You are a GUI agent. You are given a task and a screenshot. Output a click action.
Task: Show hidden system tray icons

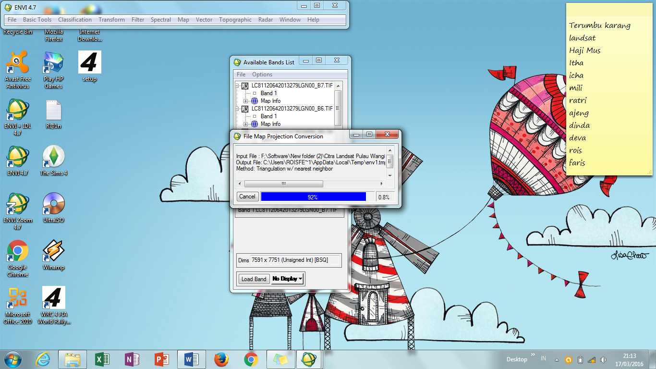tap(557, 360)
